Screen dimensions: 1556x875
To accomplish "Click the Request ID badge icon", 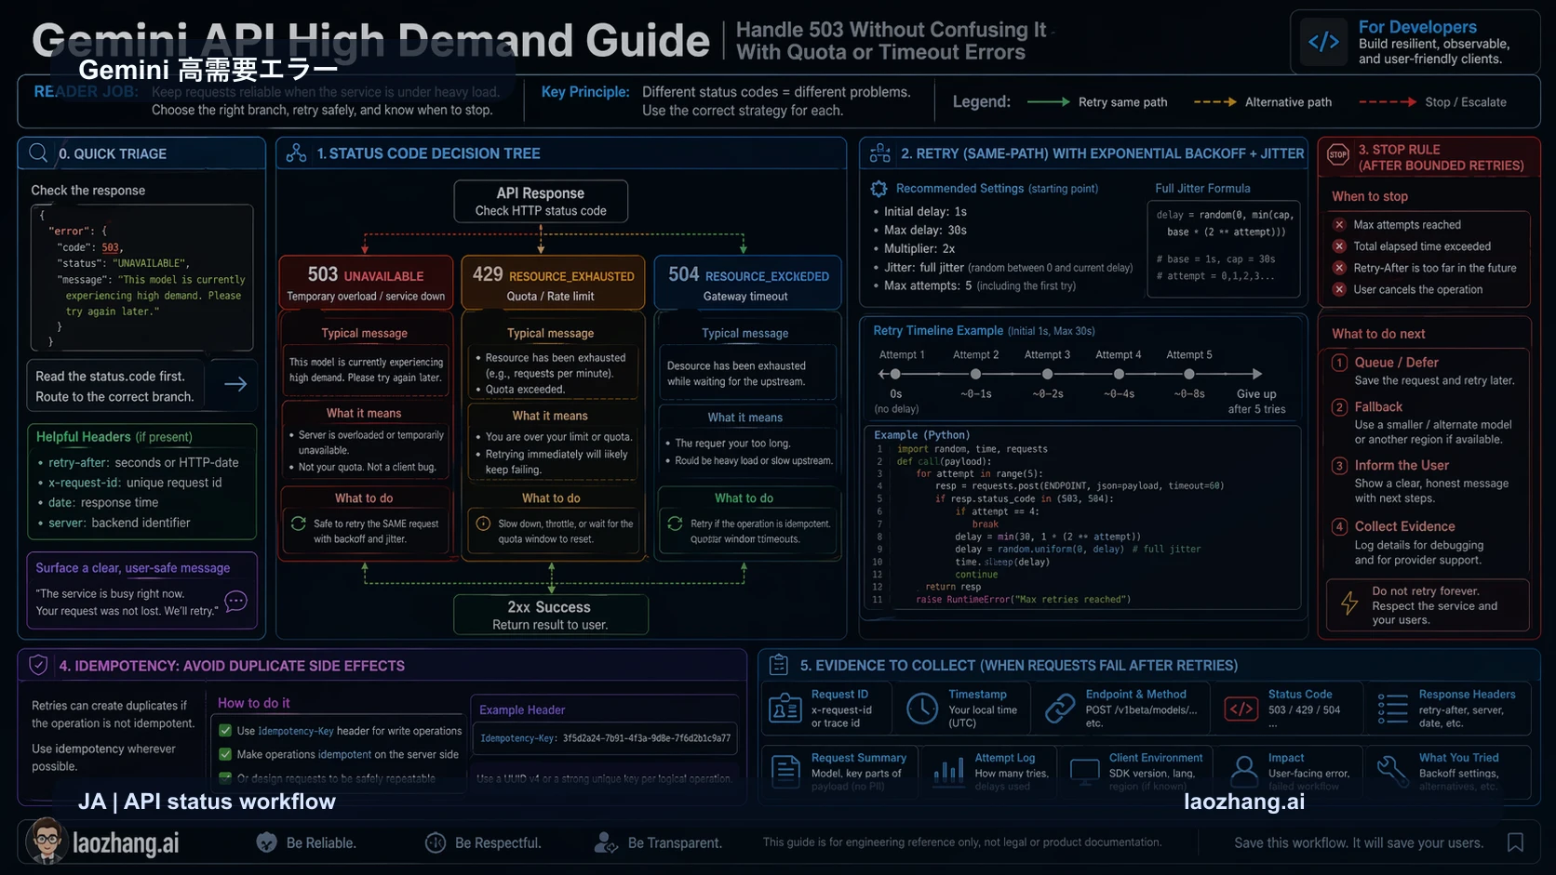I will click(785, 709).
